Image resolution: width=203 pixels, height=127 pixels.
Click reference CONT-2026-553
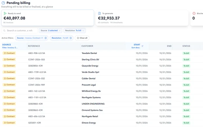(36, 60)
